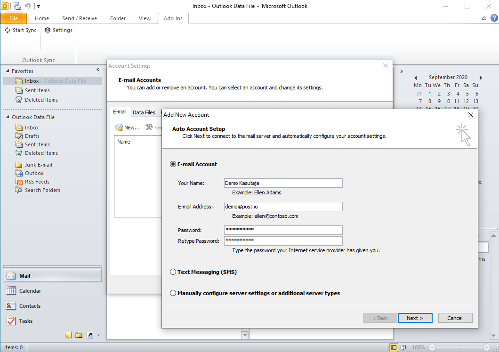Click the Notes icon in navigation bar
The image size is (499, 352).
pos(68,335)
